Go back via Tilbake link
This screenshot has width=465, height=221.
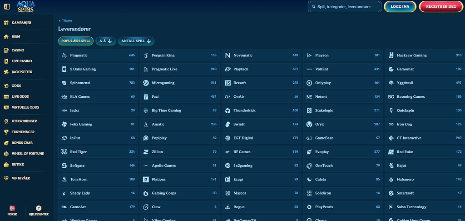tap(65, 21)
